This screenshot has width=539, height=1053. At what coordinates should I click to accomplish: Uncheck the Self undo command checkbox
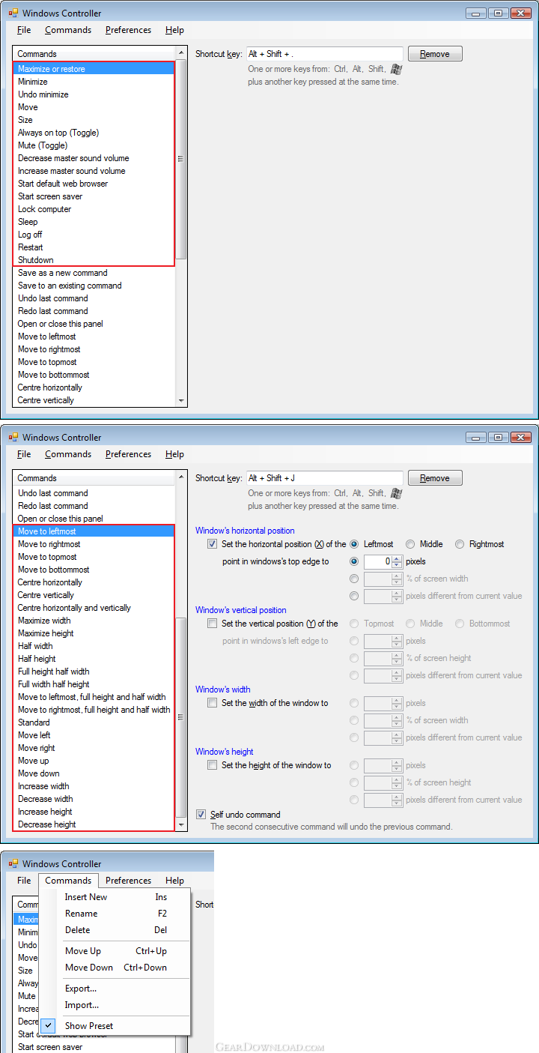tap(201, 814)
